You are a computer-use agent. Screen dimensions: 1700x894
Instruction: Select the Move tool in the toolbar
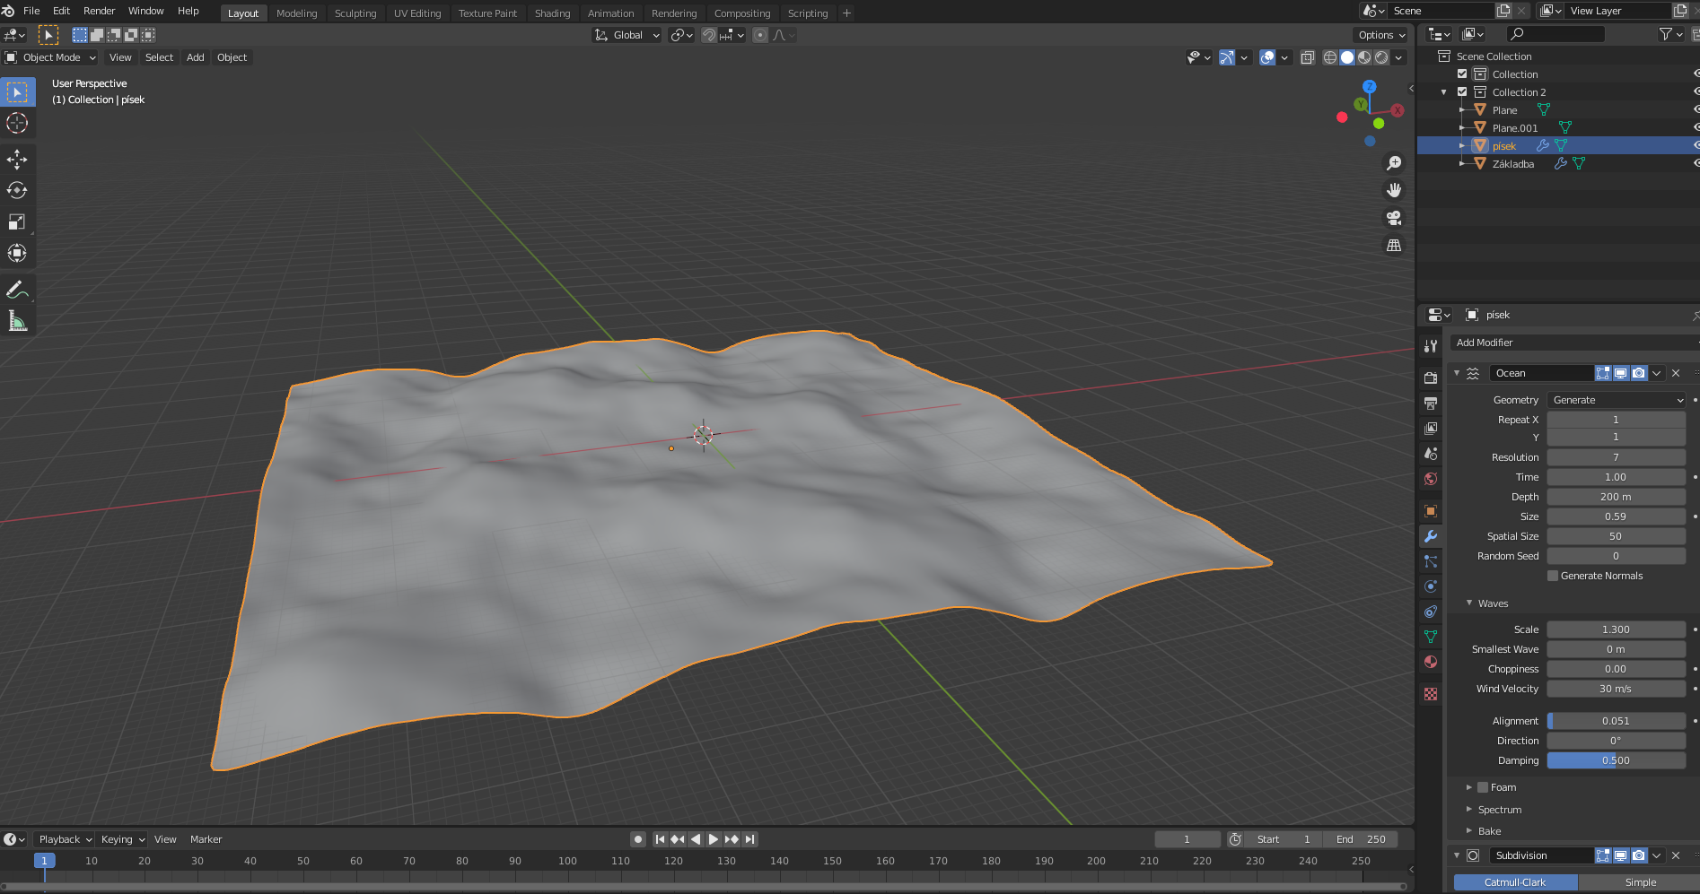[17, 160]
